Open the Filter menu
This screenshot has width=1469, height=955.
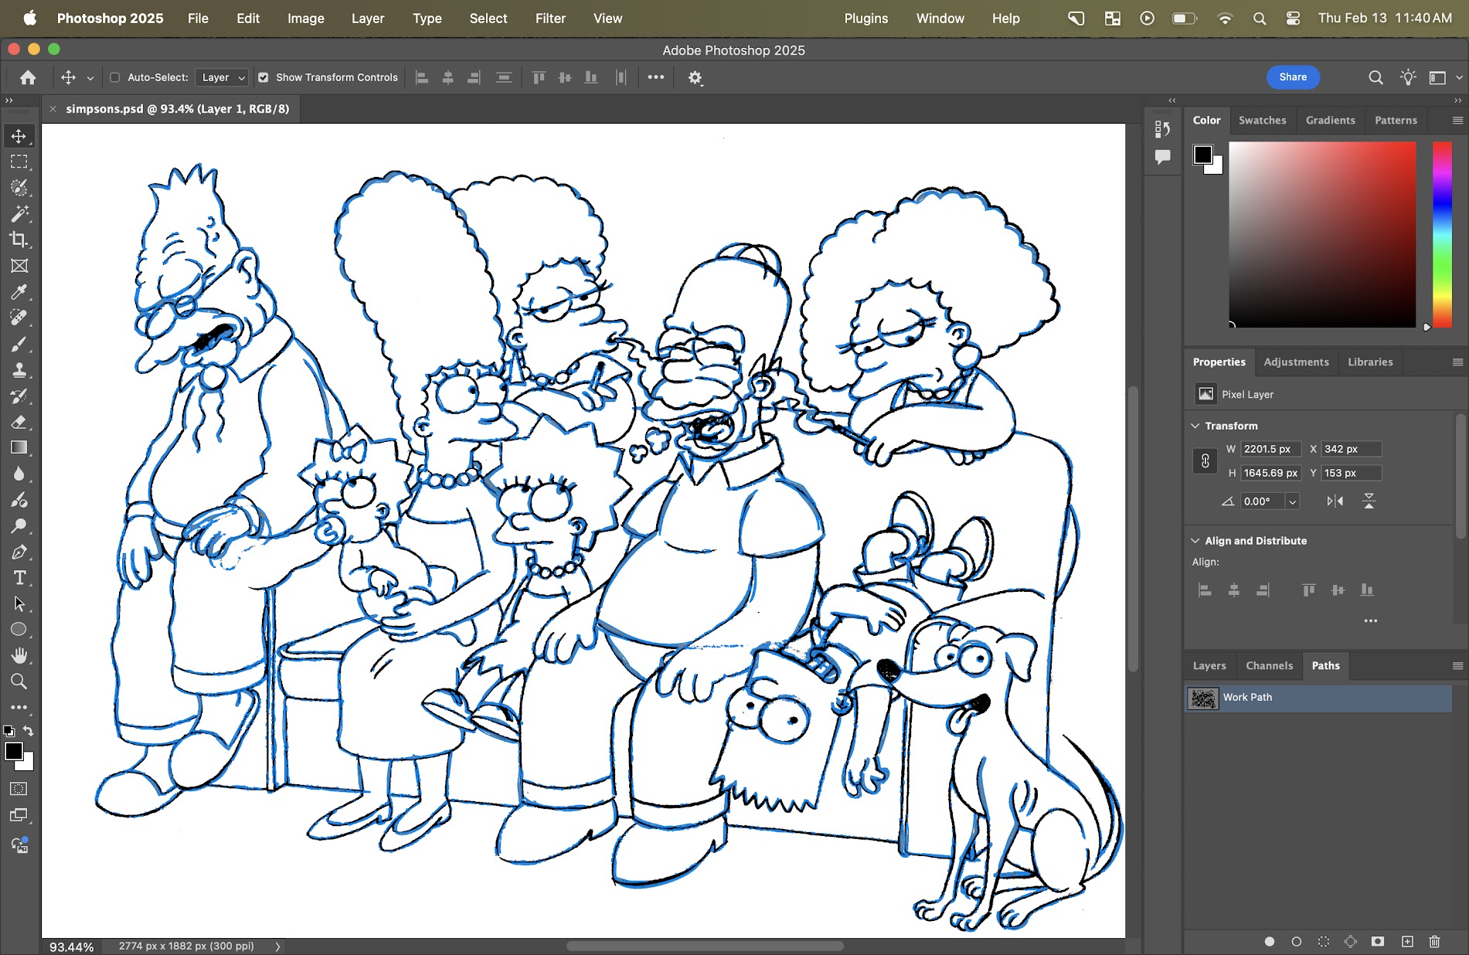click(550, 18)
